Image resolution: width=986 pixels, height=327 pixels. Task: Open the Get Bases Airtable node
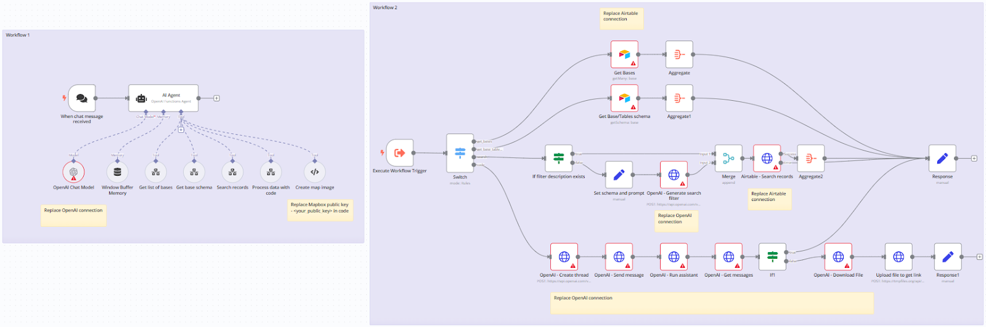click(624, 55)
